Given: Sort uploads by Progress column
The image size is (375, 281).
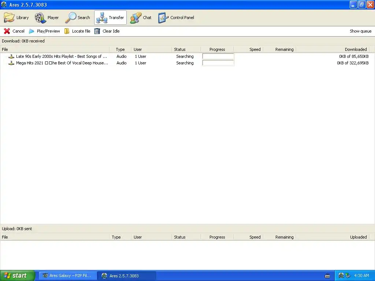Looking at the screenshot, I should click(x=217, y=237).
